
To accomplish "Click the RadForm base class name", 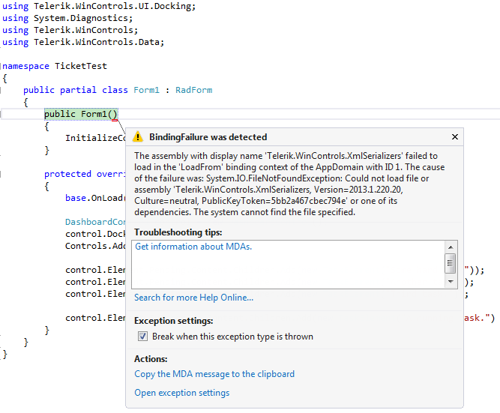I will pyautogui.click(x=193, y=90).
